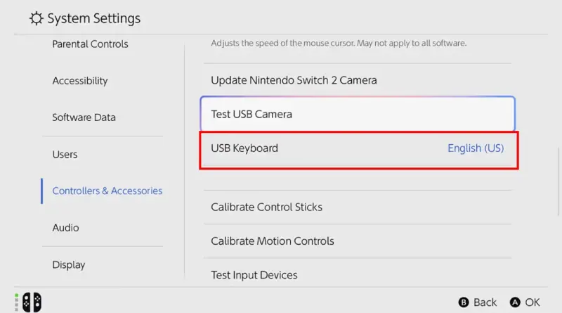Change the English (US) keyboard value
562x313 pixels.
(476, 148)
